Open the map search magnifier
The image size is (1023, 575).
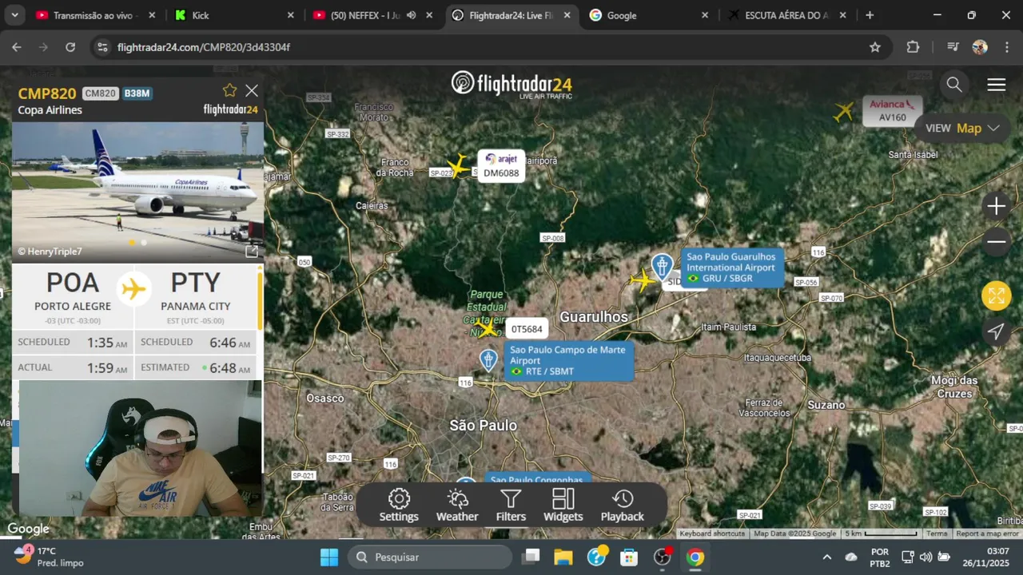tap(954, 85)
